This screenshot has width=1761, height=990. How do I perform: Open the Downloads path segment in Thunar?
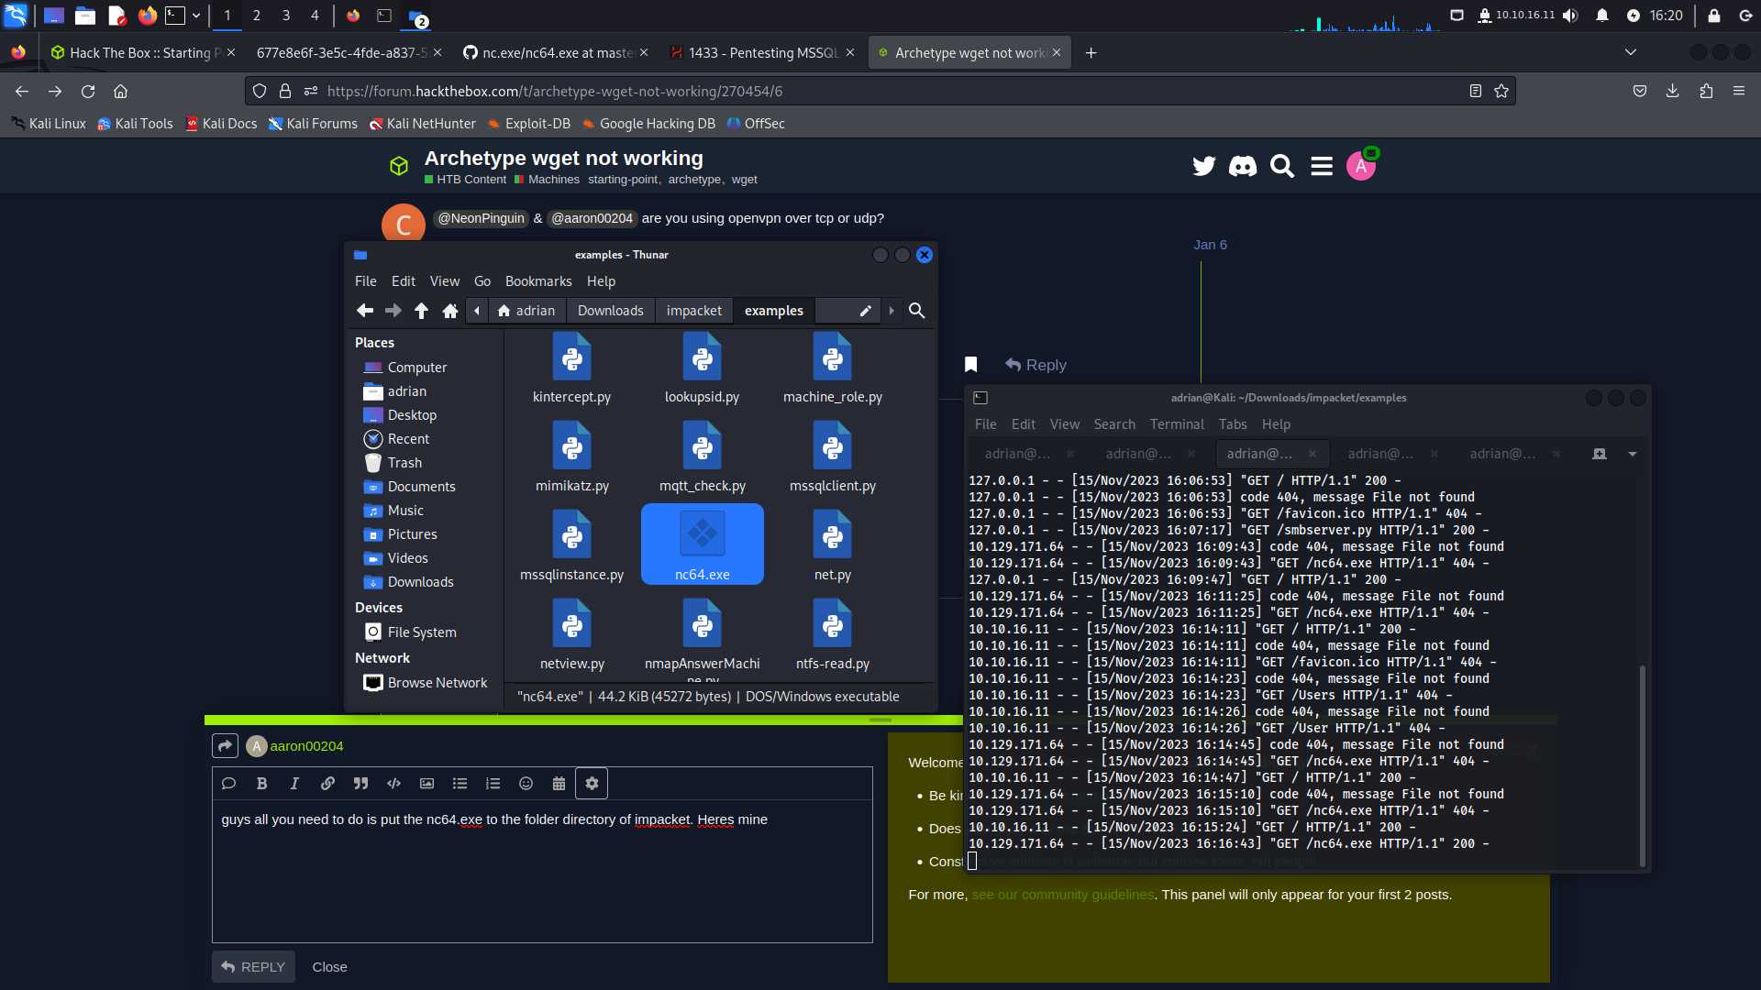pos(611,311)
